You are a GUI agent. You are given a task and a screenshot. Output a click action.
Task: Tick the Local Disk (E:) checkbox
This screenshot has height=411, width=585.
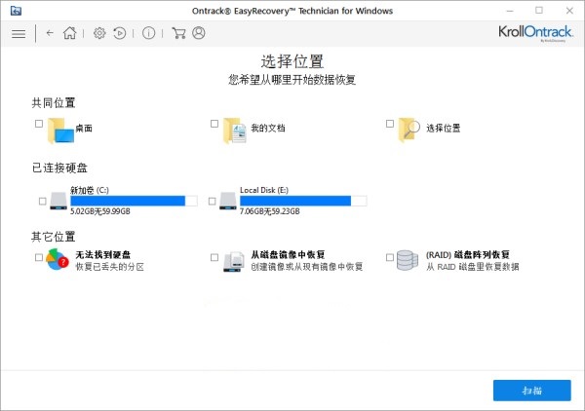point(212,202)
